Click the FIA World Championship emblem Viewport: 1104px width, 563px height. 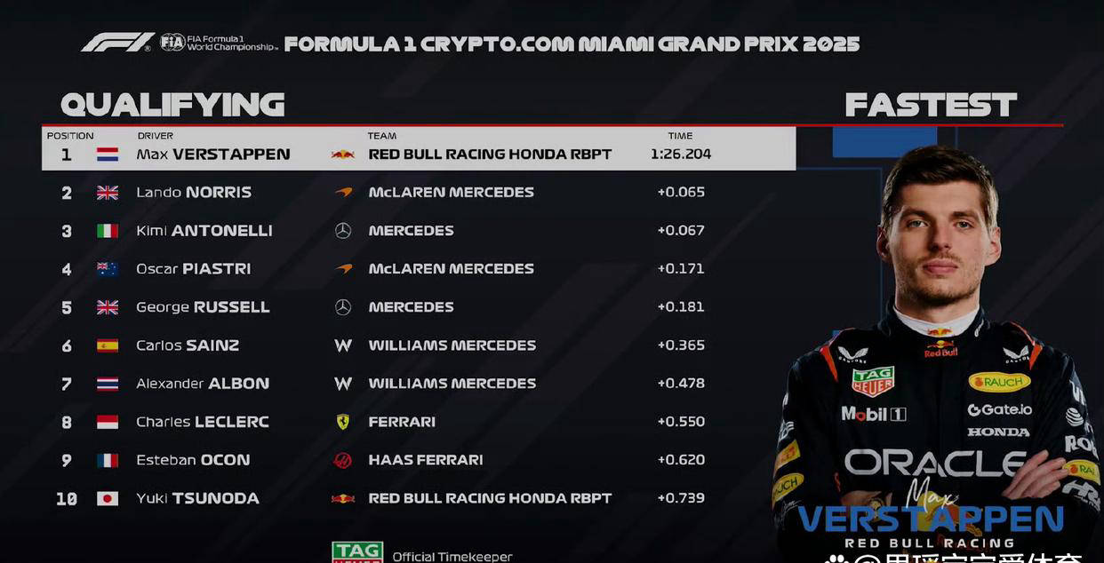coord(219,42)
